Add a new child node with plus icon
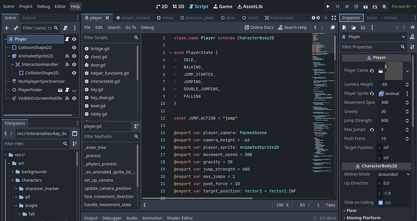 7,28
